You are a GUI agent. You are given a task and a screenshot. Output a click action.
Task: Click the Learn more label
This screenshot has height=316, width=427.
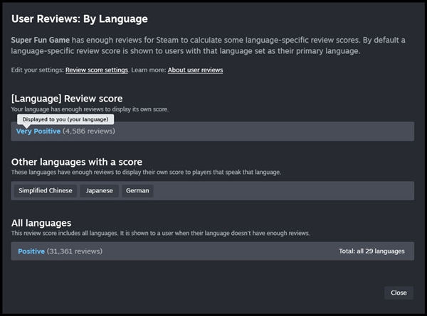(149, 70)
